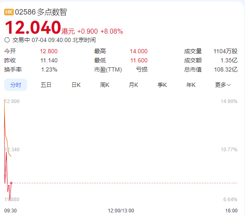Click the 最低 value 11.600
The width and height of the screenshot is (245, 217).
tap(139, 60)
